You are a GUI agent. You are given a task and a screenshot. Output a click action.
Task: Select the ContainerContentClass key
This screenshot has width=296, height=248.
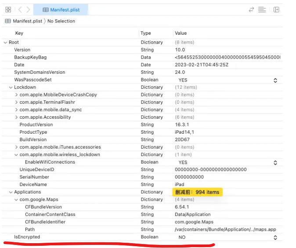[50, 214]
